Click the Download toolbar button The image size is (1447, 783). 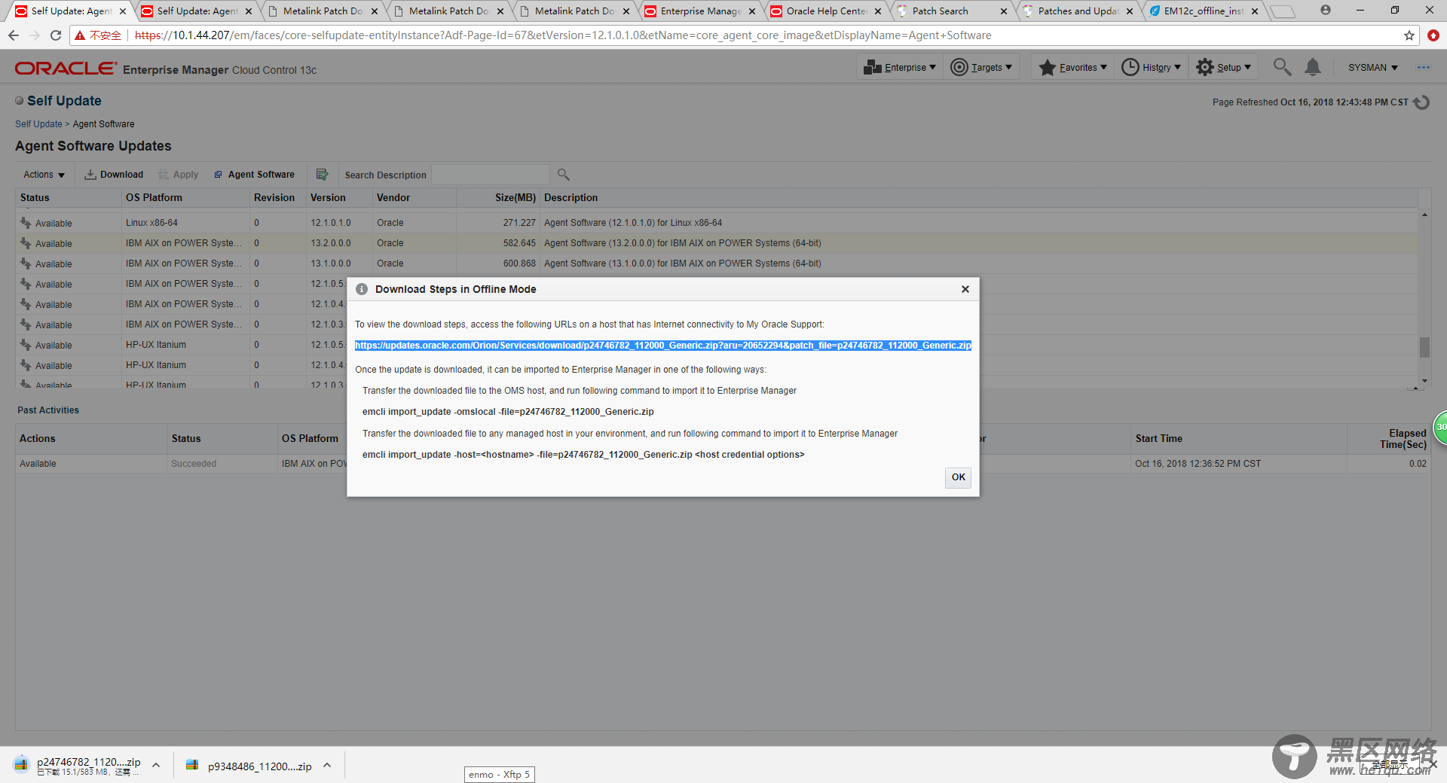114,175
